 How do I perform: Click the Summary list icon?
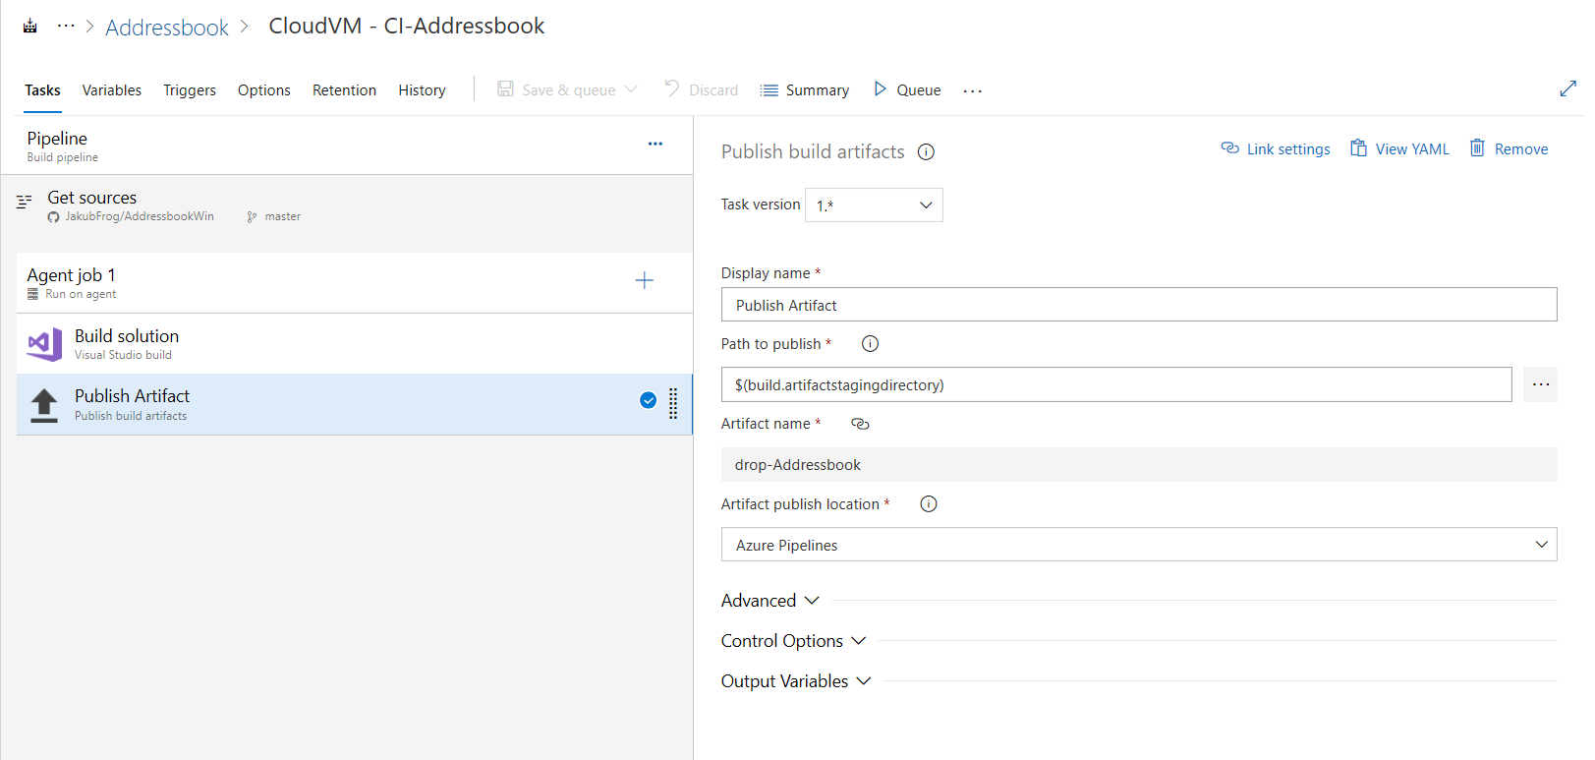click(769, 90)
